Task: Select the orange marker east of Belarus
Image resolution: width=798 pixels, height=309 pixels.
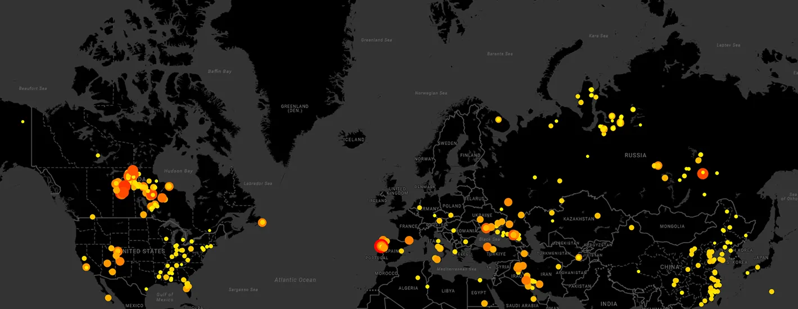Action: pyautogui.click(x=508, y=202)
